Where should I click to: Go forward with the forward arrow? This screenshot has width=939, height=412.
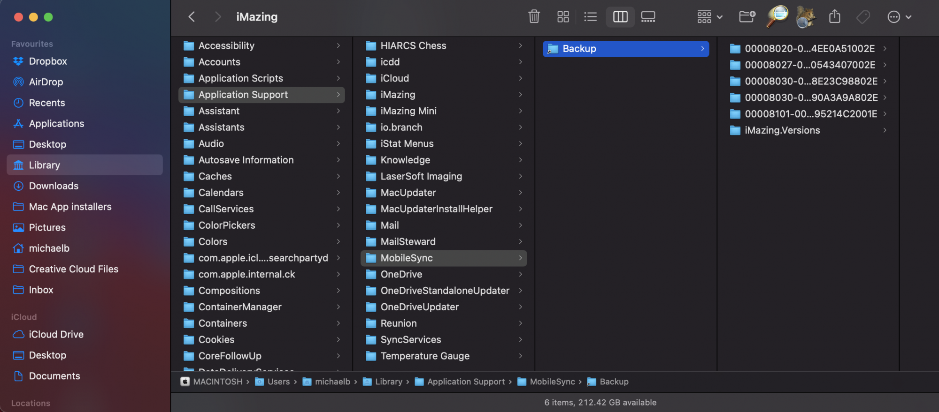[x=217, y=17]
